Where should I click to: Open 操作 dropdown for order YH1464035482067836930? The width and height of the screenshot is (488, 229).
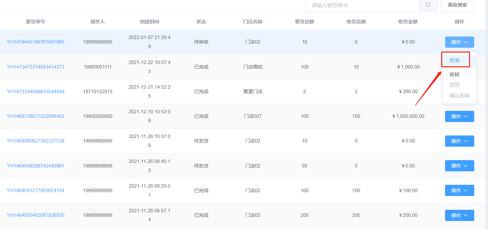[459, 215]
